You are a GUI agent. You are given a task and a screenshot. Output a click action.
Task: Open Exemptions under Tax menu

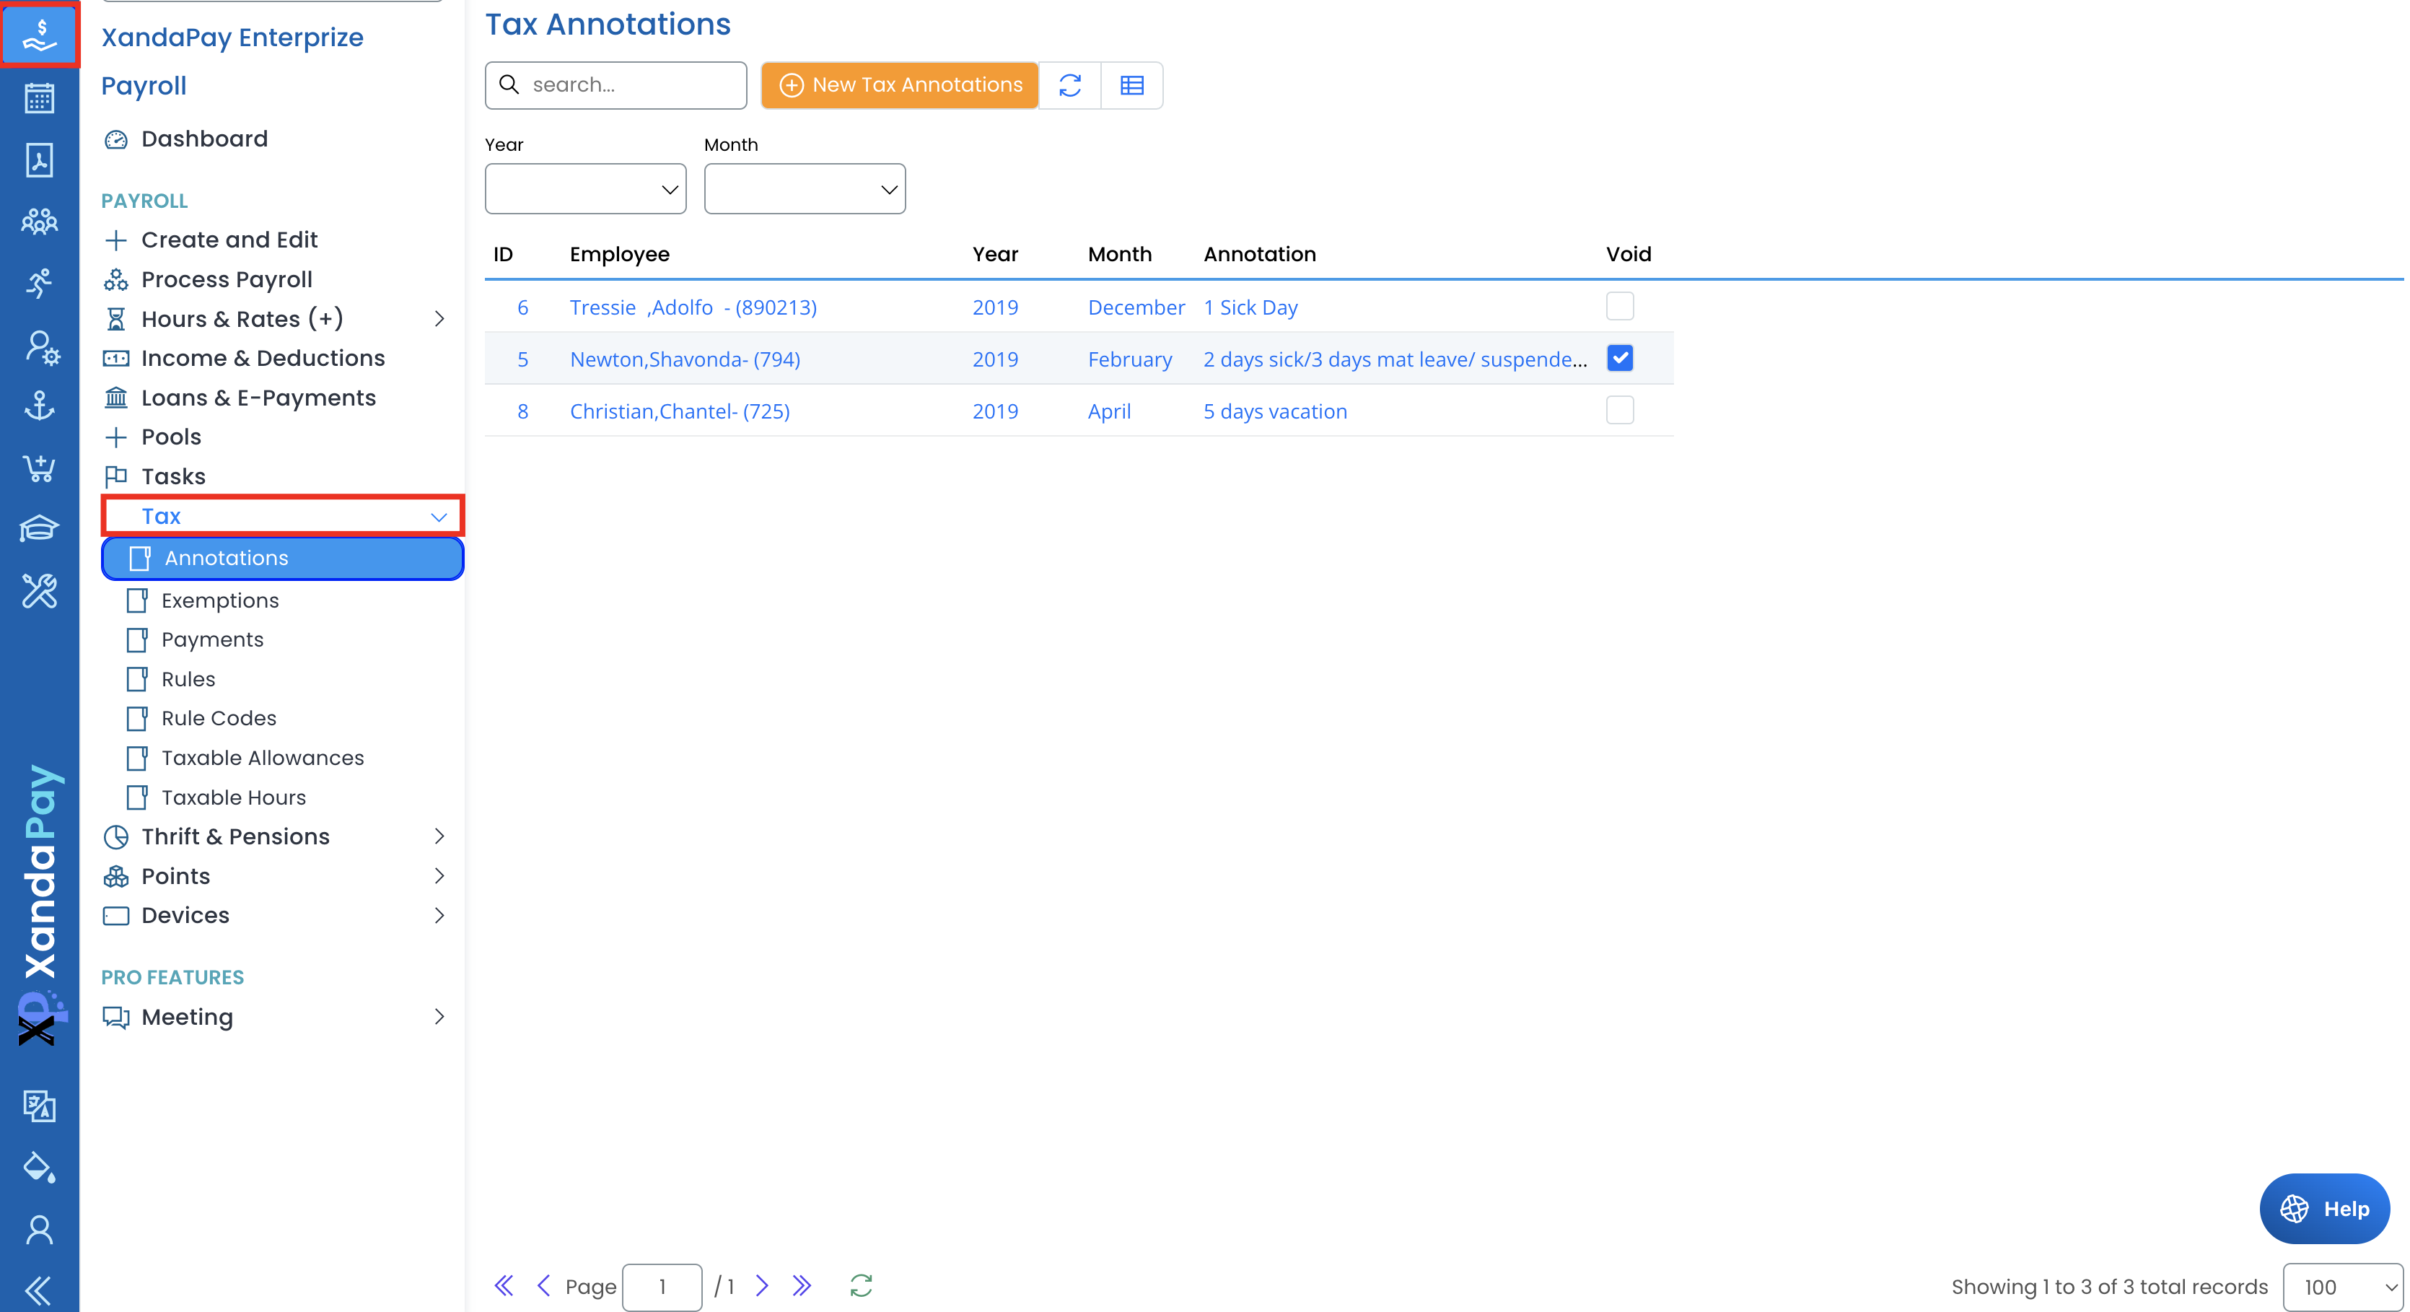pos(220,600)
